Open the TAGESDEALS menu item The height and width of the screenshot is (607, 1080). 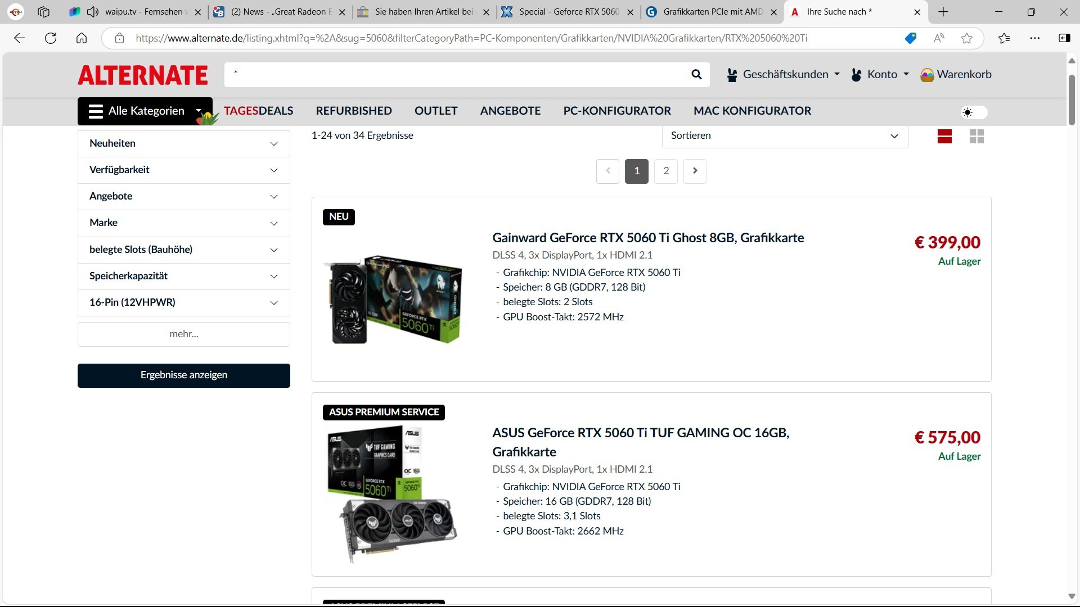coord(258,111)
